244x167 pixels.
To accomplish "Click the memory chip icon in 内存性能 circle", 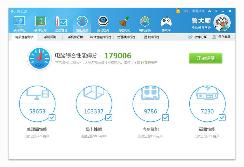I will 151,93.
